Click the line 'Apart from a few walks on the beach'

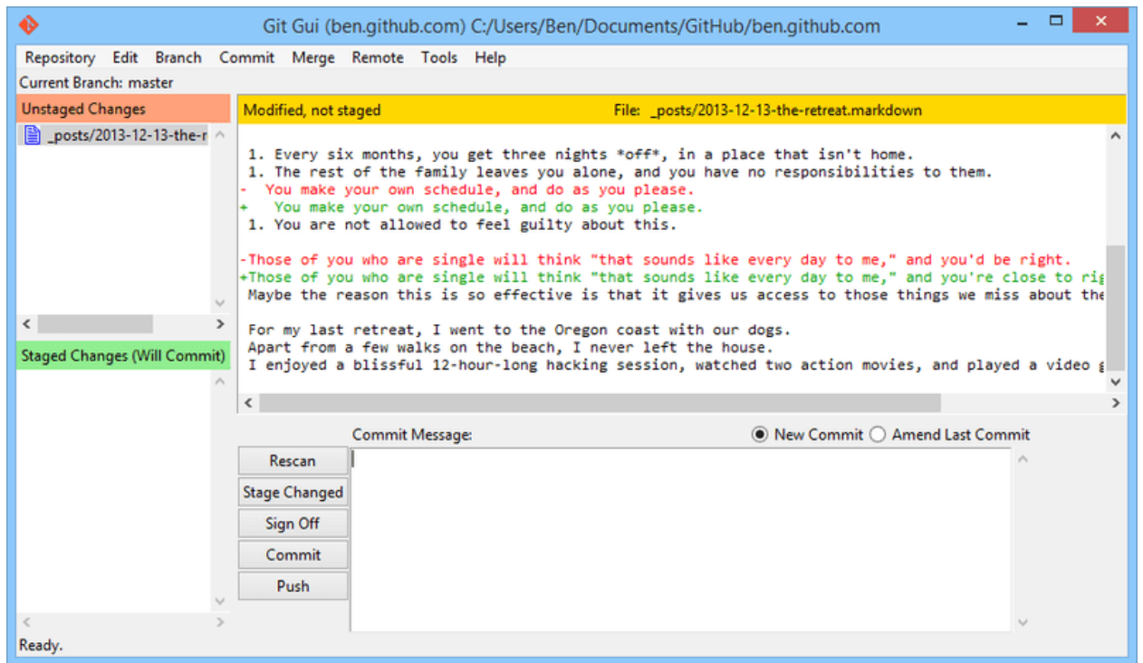click(511, 348)
